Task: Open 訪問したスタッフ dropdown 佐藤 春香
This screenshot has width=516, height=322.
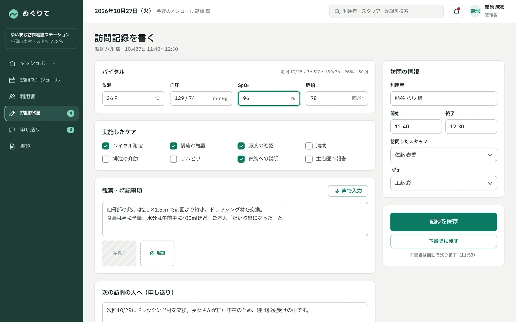Action: click(x=443, y=155)
